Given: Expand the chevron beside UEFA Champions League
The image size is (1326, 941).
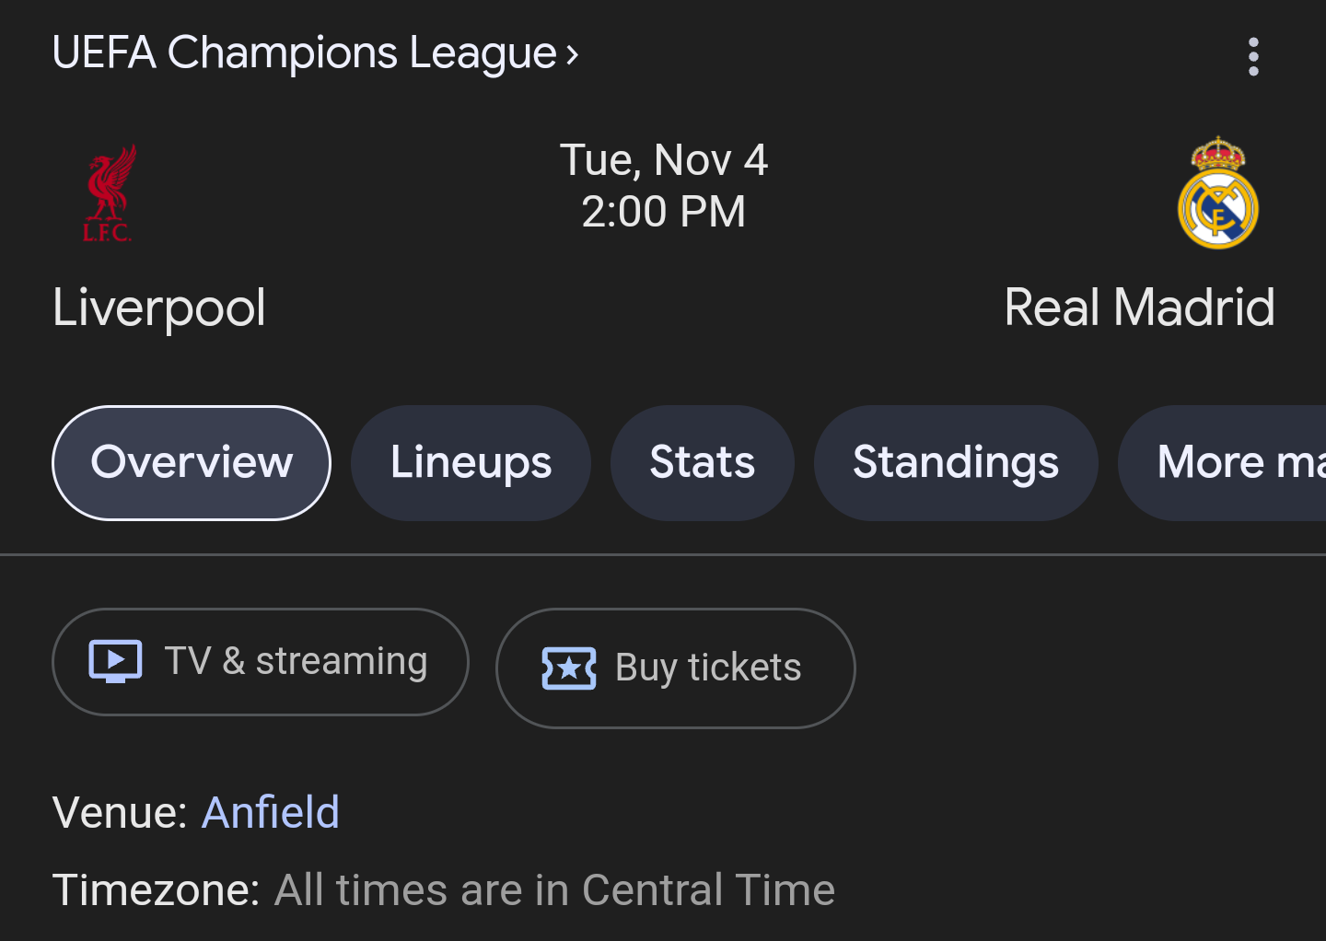Looking at the screenshot, I should pos(573,54).
